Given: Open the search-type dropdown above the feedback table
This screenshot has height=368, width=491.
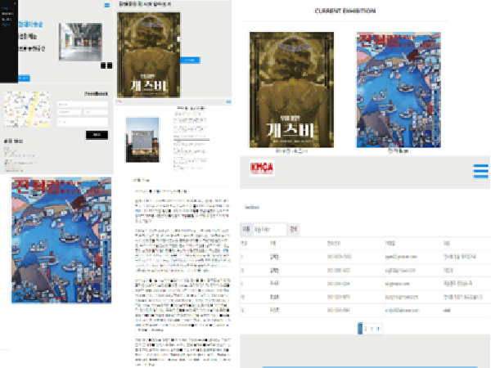Looking at the screenshot, I should [246, 229].
